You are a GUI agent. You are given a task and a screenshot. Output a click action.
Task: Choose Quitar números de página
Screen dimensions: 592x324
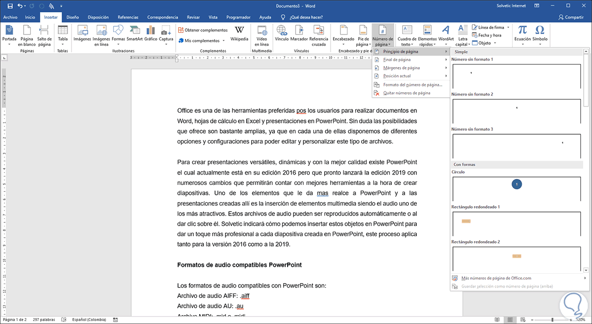click(x=411, y=93)
